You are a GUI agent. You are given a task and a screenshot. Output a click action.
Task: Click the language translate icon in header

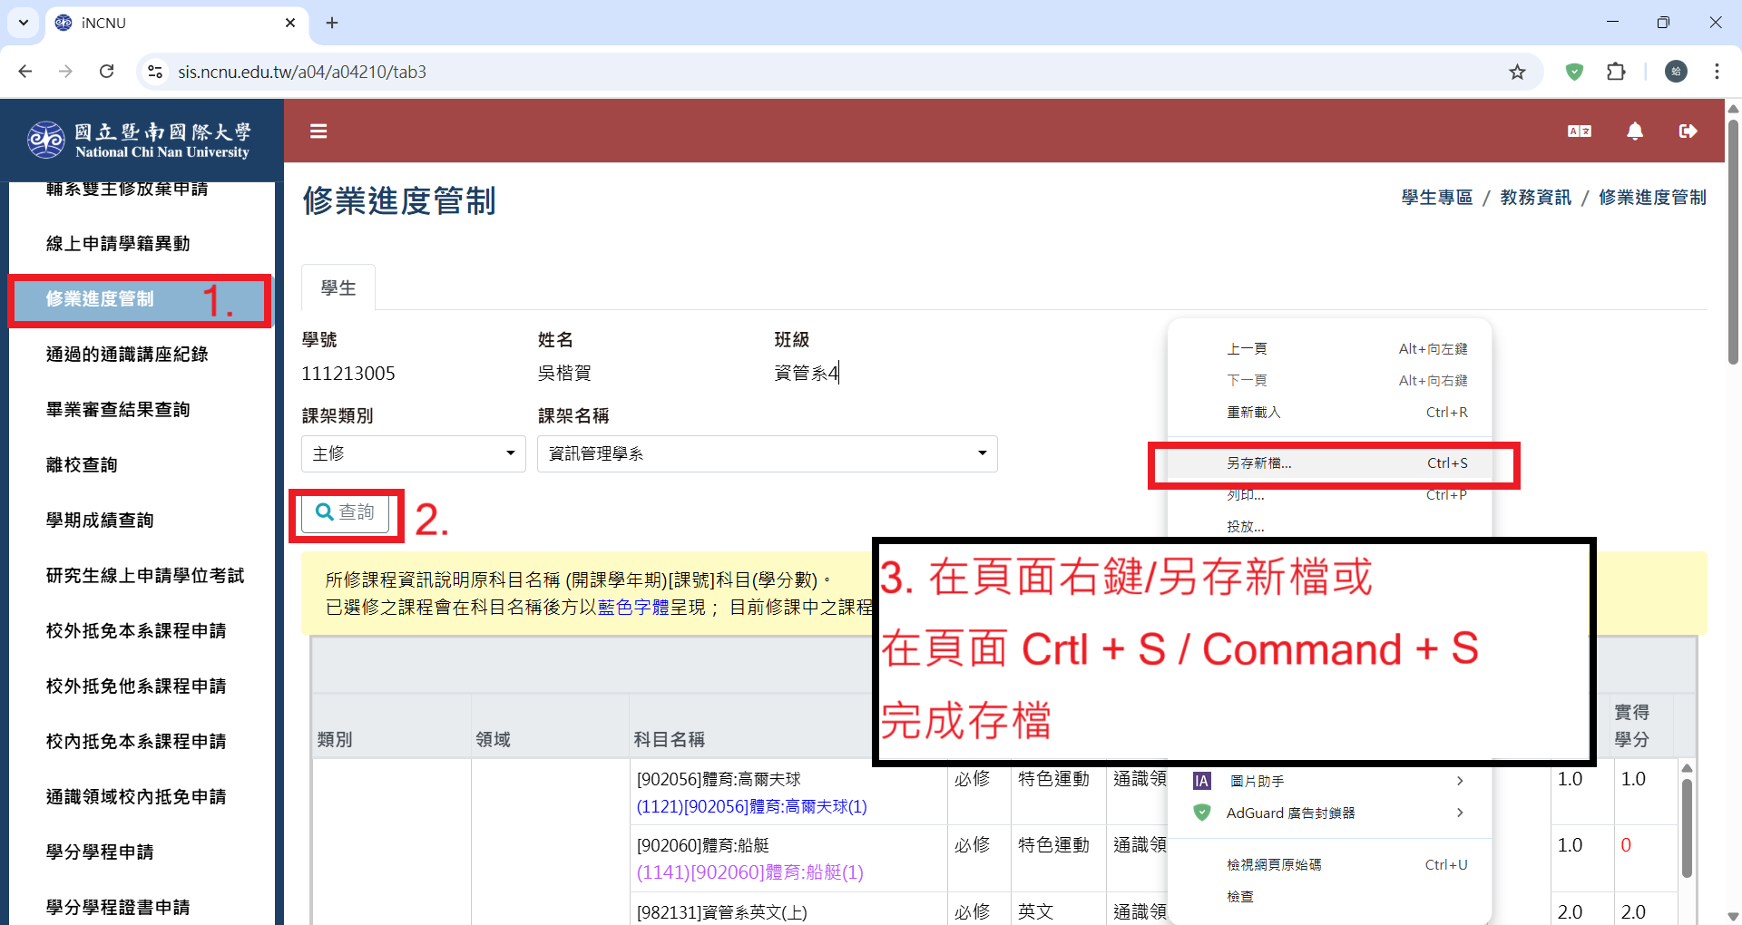pyautogui.click(x=1579, y=131)
